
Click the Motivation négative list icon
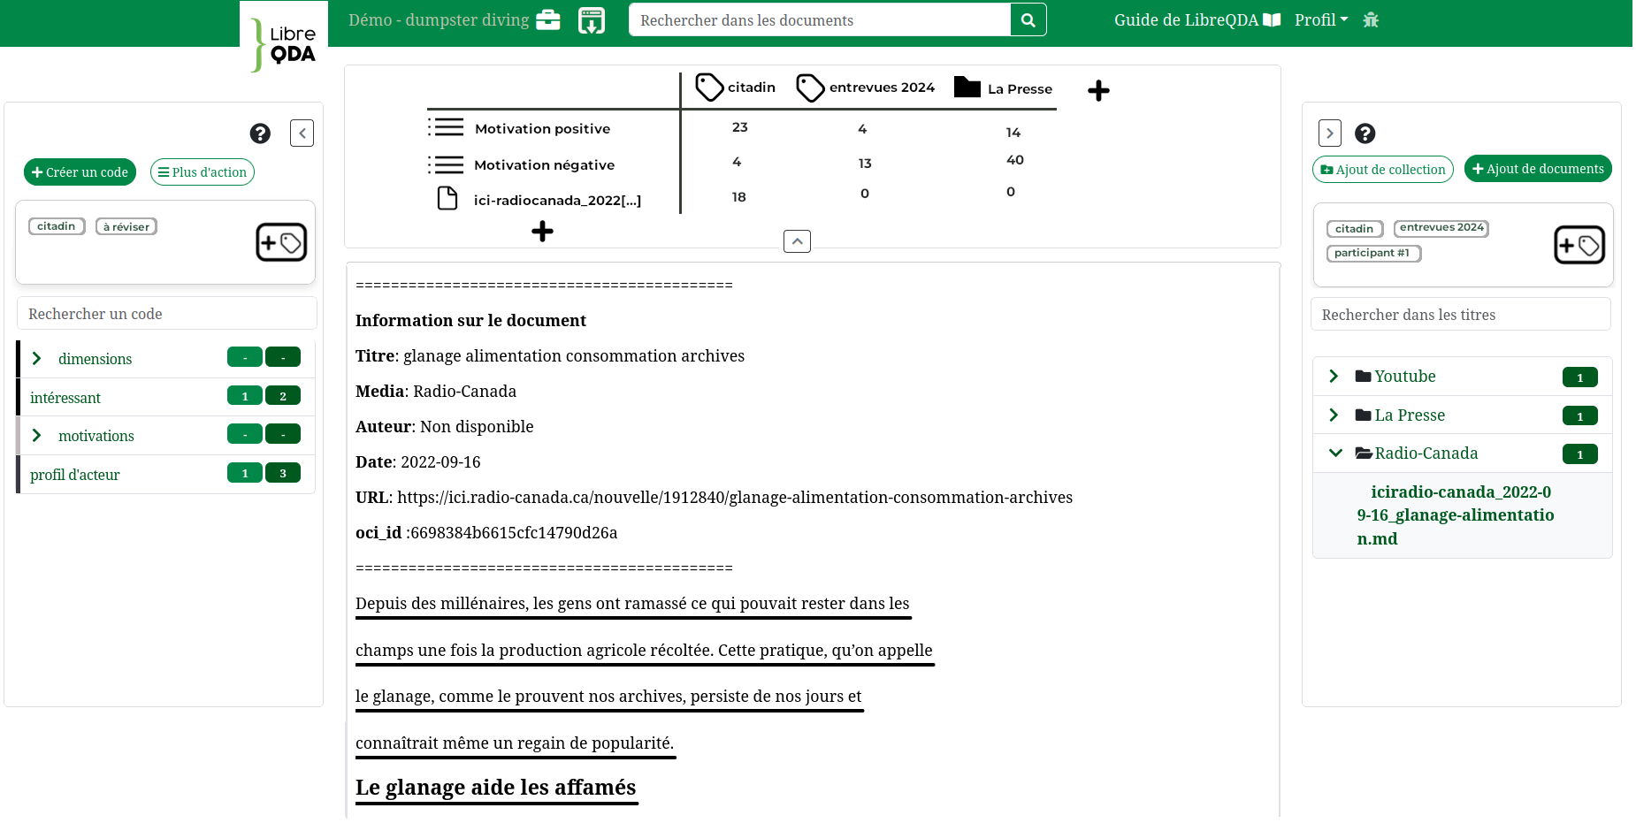(446, 164)
